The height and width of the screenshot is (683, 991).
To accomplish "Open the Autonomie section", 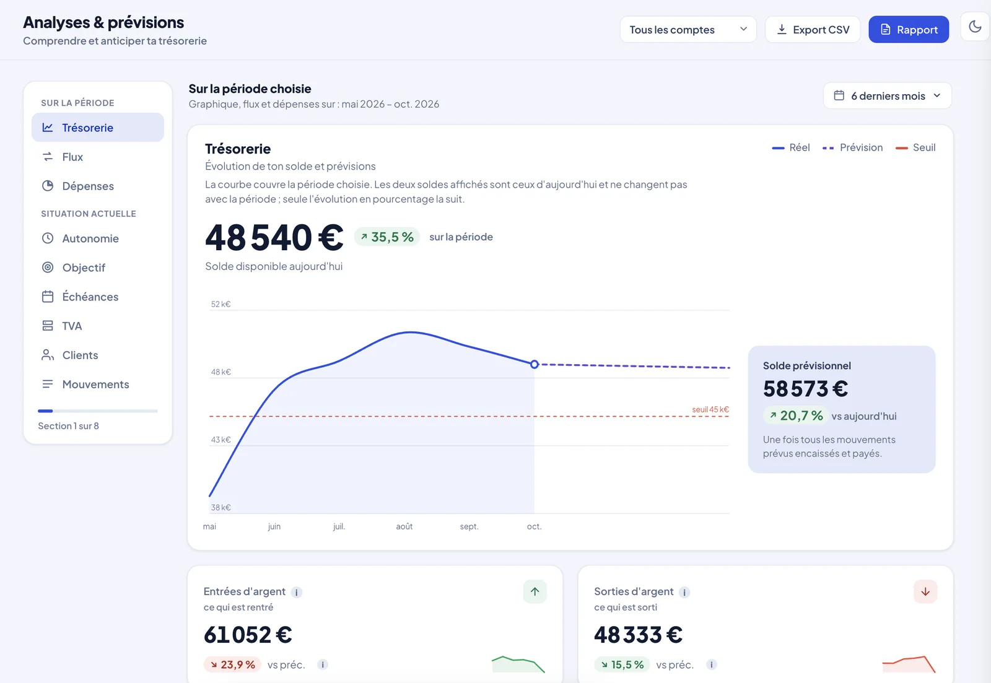I will click(x=98, y=238).
